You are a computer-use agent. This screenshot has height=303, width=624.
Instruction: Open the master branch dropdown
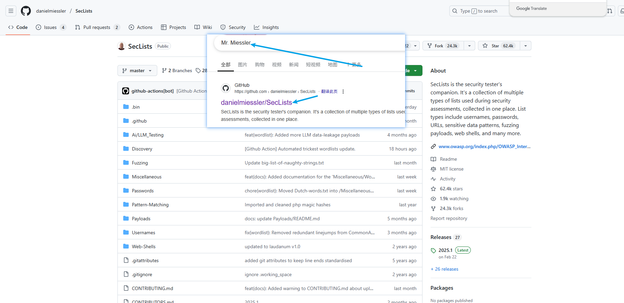137,70
